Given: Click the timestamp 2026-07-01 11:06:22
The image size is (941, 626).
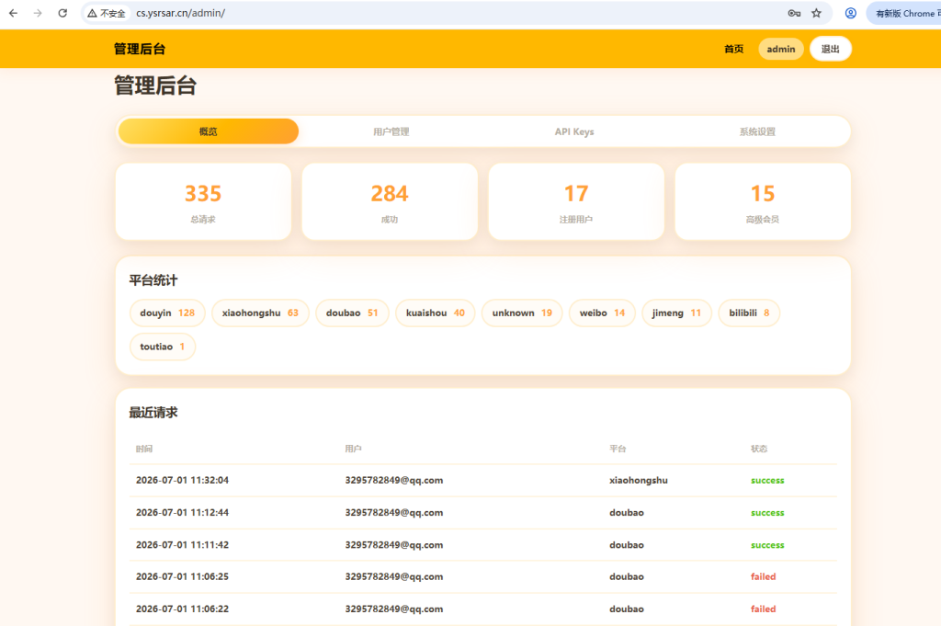Looking at the screenshot, I should (183, 609).
